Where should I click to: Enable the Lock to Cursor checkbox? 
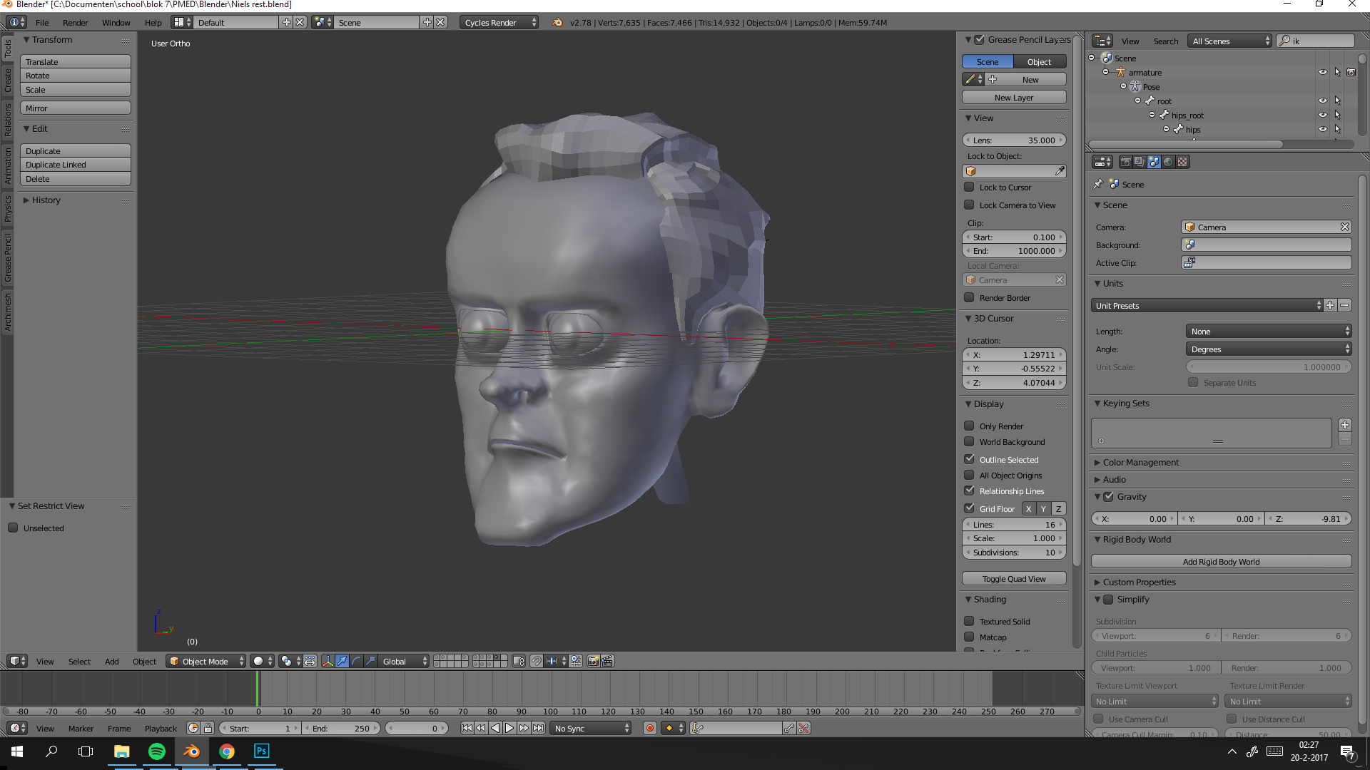[969, 187]
